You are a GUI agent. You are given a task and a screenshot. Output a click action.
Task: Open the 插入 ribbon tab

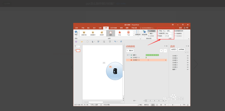(89, 28)
